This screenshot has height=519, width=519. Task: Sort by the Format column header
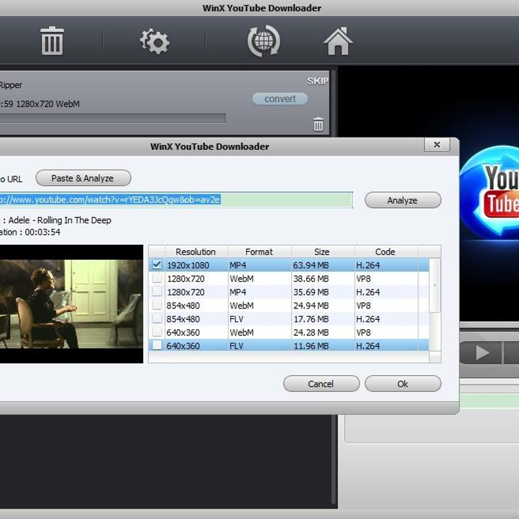259,252
